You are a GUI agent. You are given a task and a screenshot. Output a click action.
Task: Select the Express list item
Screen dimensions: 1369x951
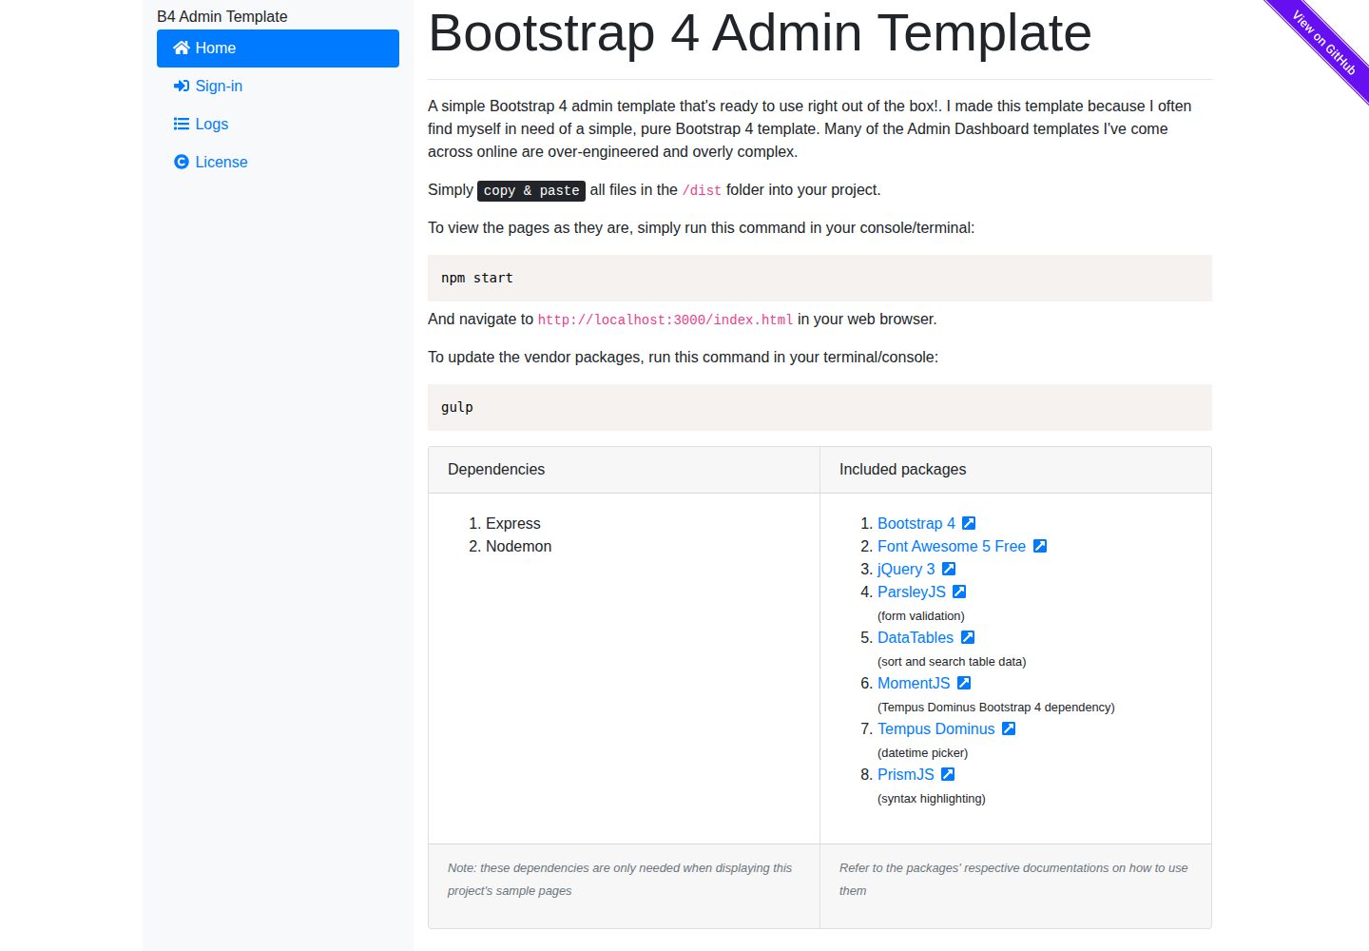513,523
